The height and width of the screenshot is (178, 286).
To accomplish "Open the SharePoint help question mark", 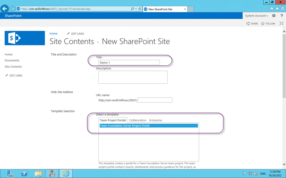I will (282, 16).
